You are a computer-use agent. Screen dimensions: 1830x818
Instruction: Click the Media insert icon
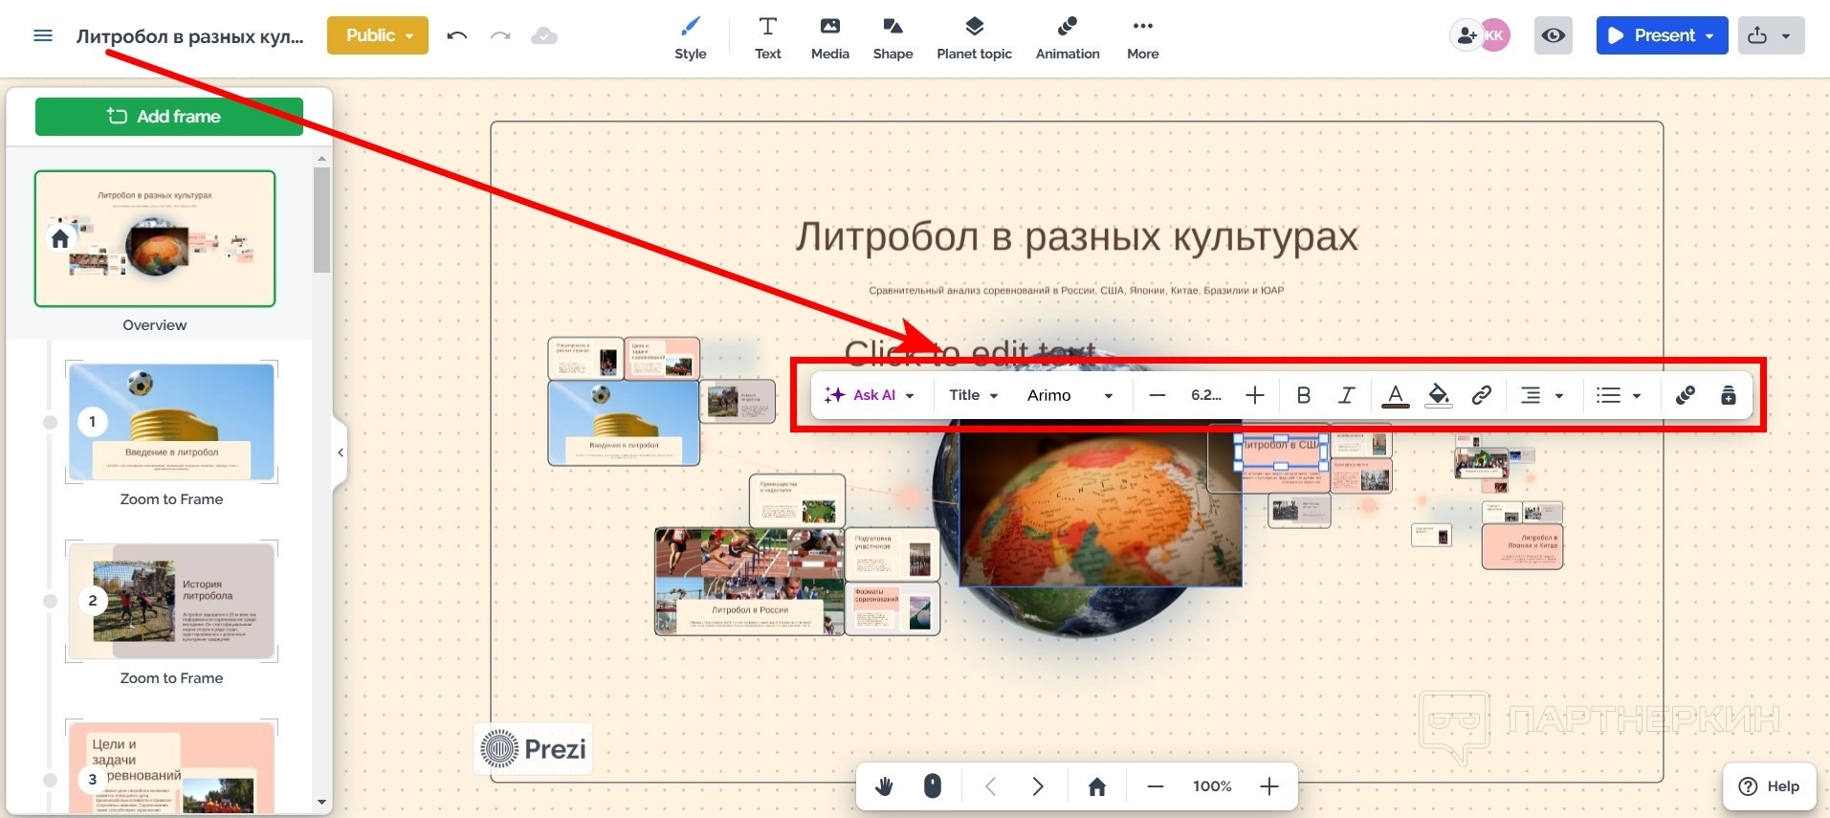tap(829, 37)
